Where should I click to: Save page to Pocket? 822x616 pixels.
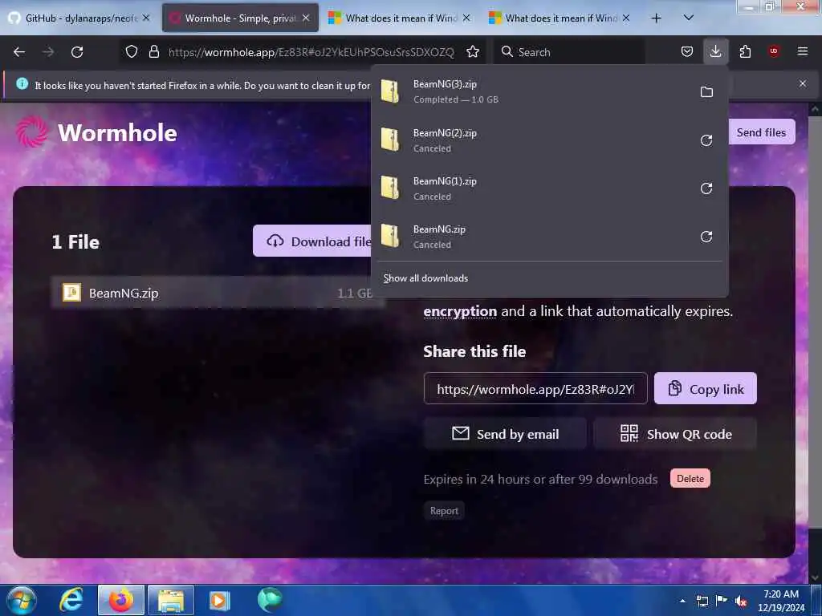tap(687, 51)
